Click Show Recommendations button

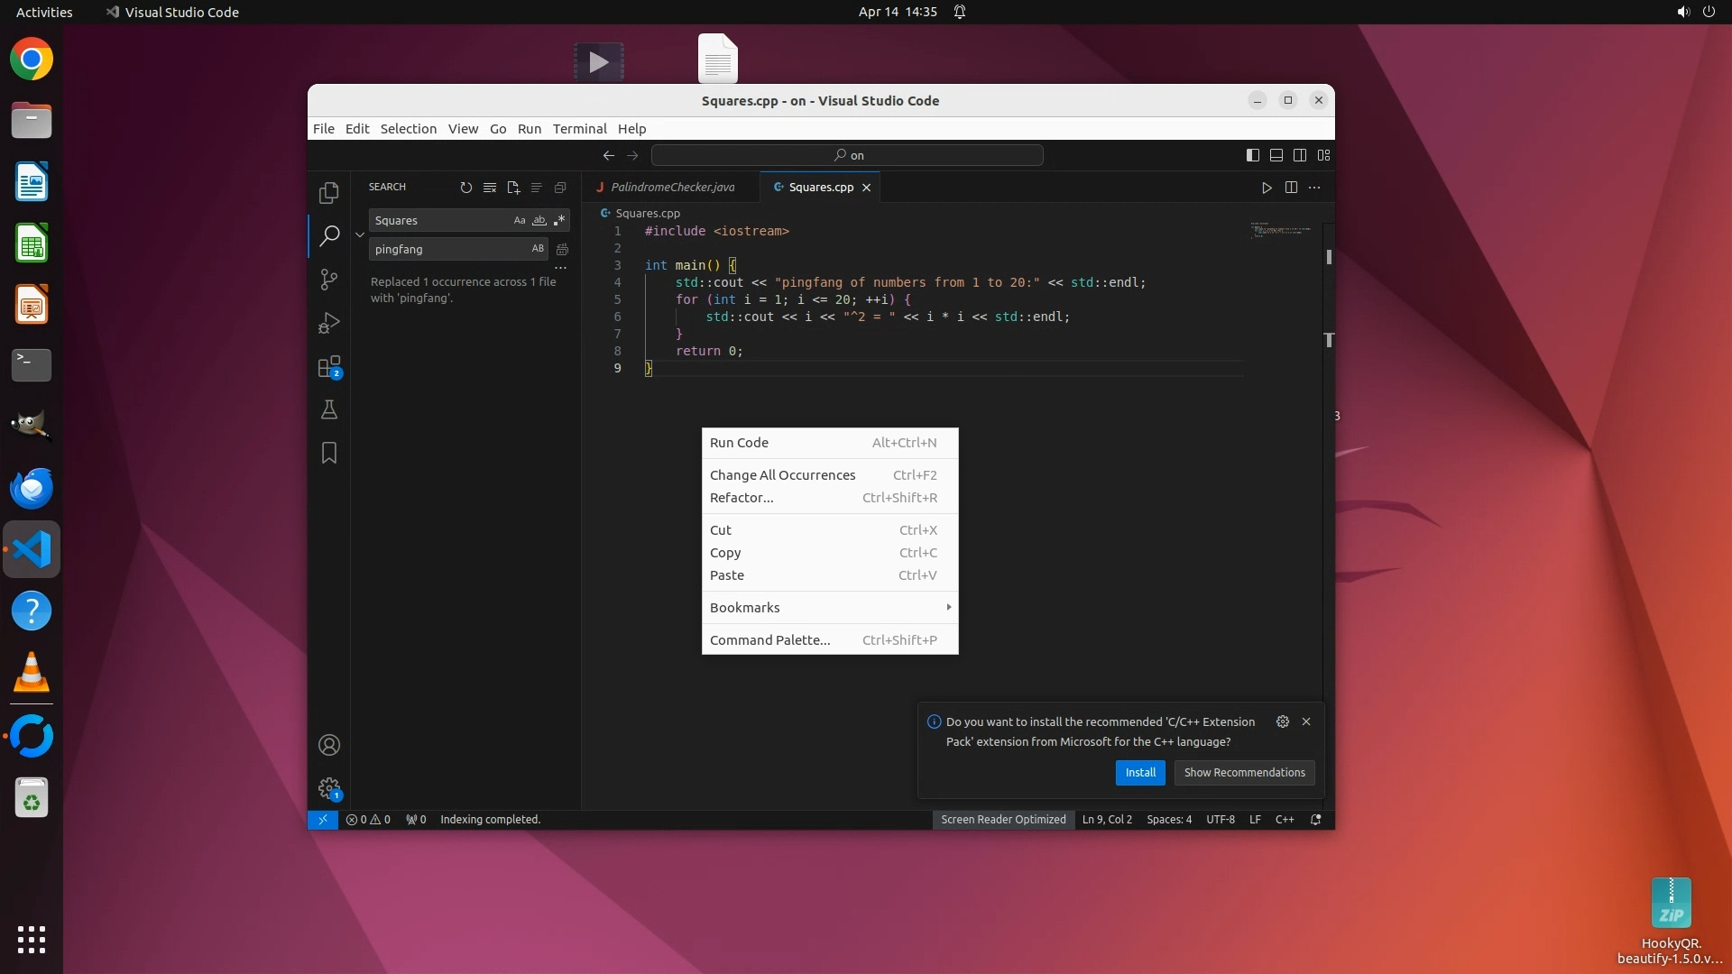click(x=1244, y=773)
